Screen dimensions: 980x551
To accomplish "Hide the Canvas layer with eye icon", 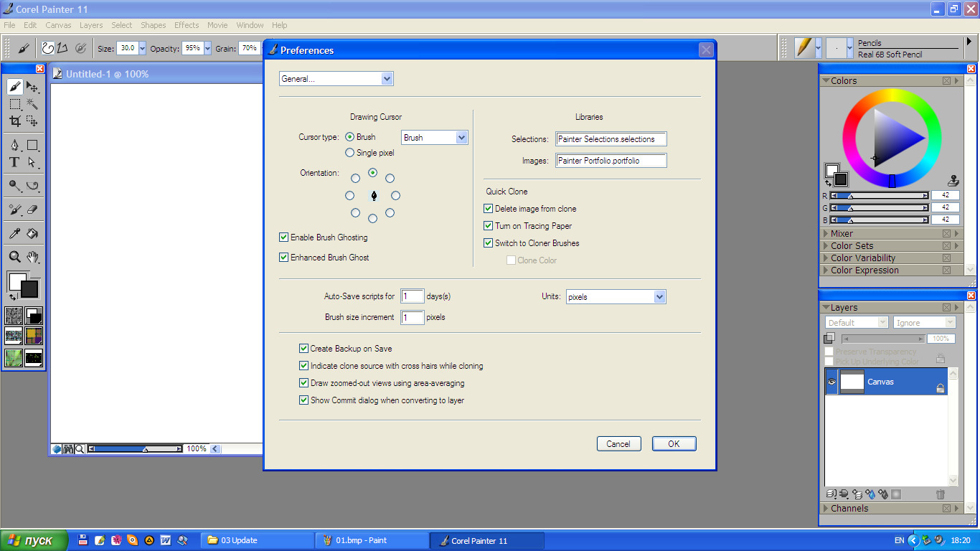I will (832, 382).
